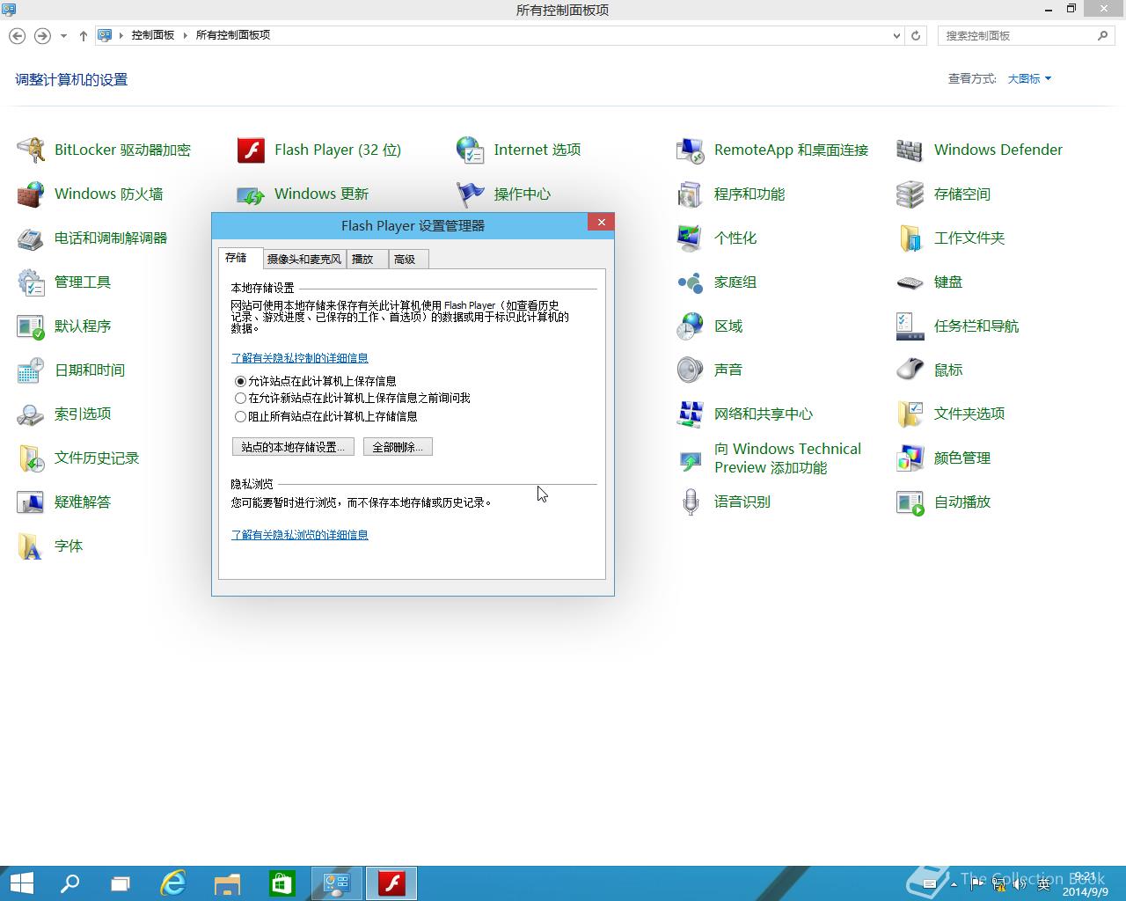Image resolution: width=1126 pixels, height=901 pixels.
Task: Open the 自动播放 icon
Action: tap(910, 502)
